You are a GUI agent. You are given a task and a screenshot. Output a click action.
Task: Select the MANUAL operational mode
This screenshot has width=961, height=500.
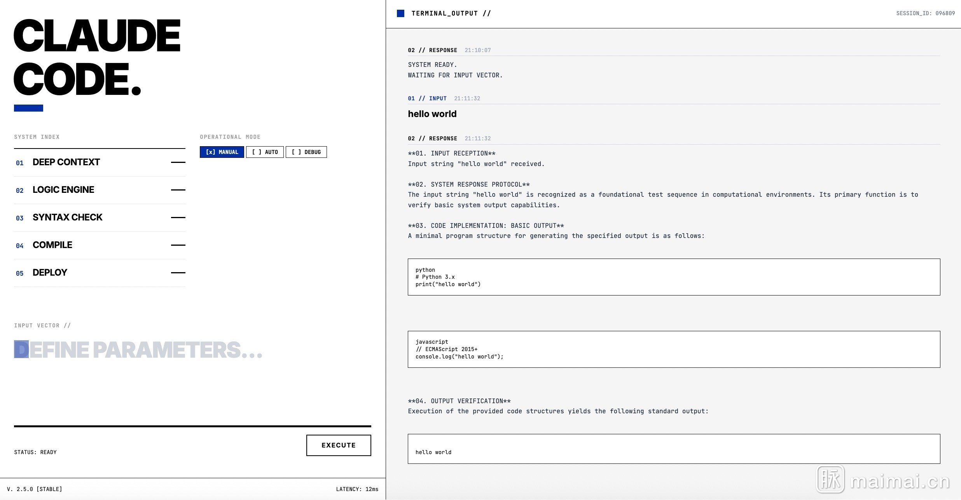point(222,152)
